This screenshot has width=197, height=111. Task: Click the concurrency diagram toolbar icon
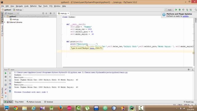pos(191,10)
